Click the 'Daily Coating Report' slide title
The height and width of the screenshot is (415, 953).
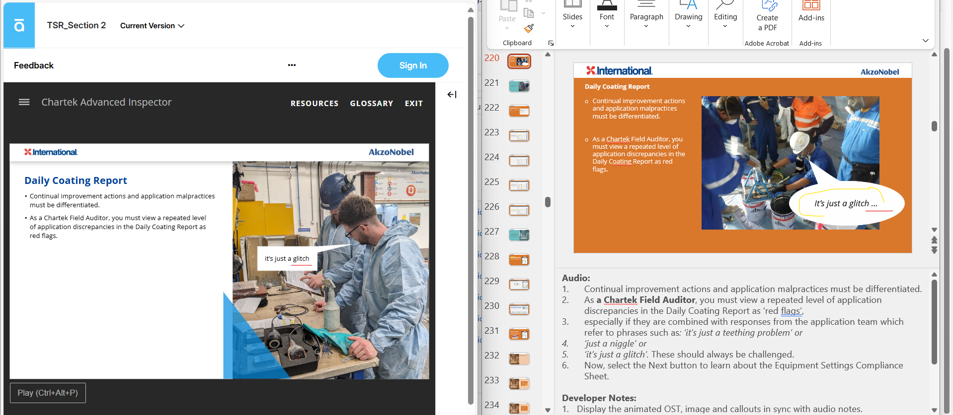coord(617,86)
